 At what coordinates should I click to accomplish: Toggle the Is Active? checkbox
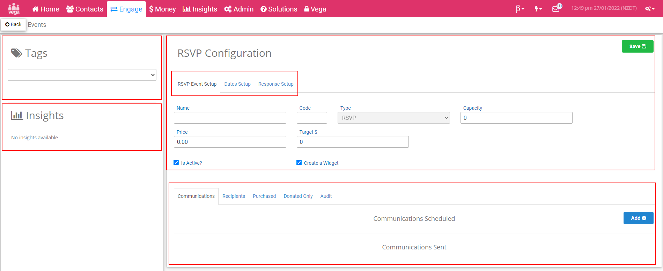tap(176, 163)
